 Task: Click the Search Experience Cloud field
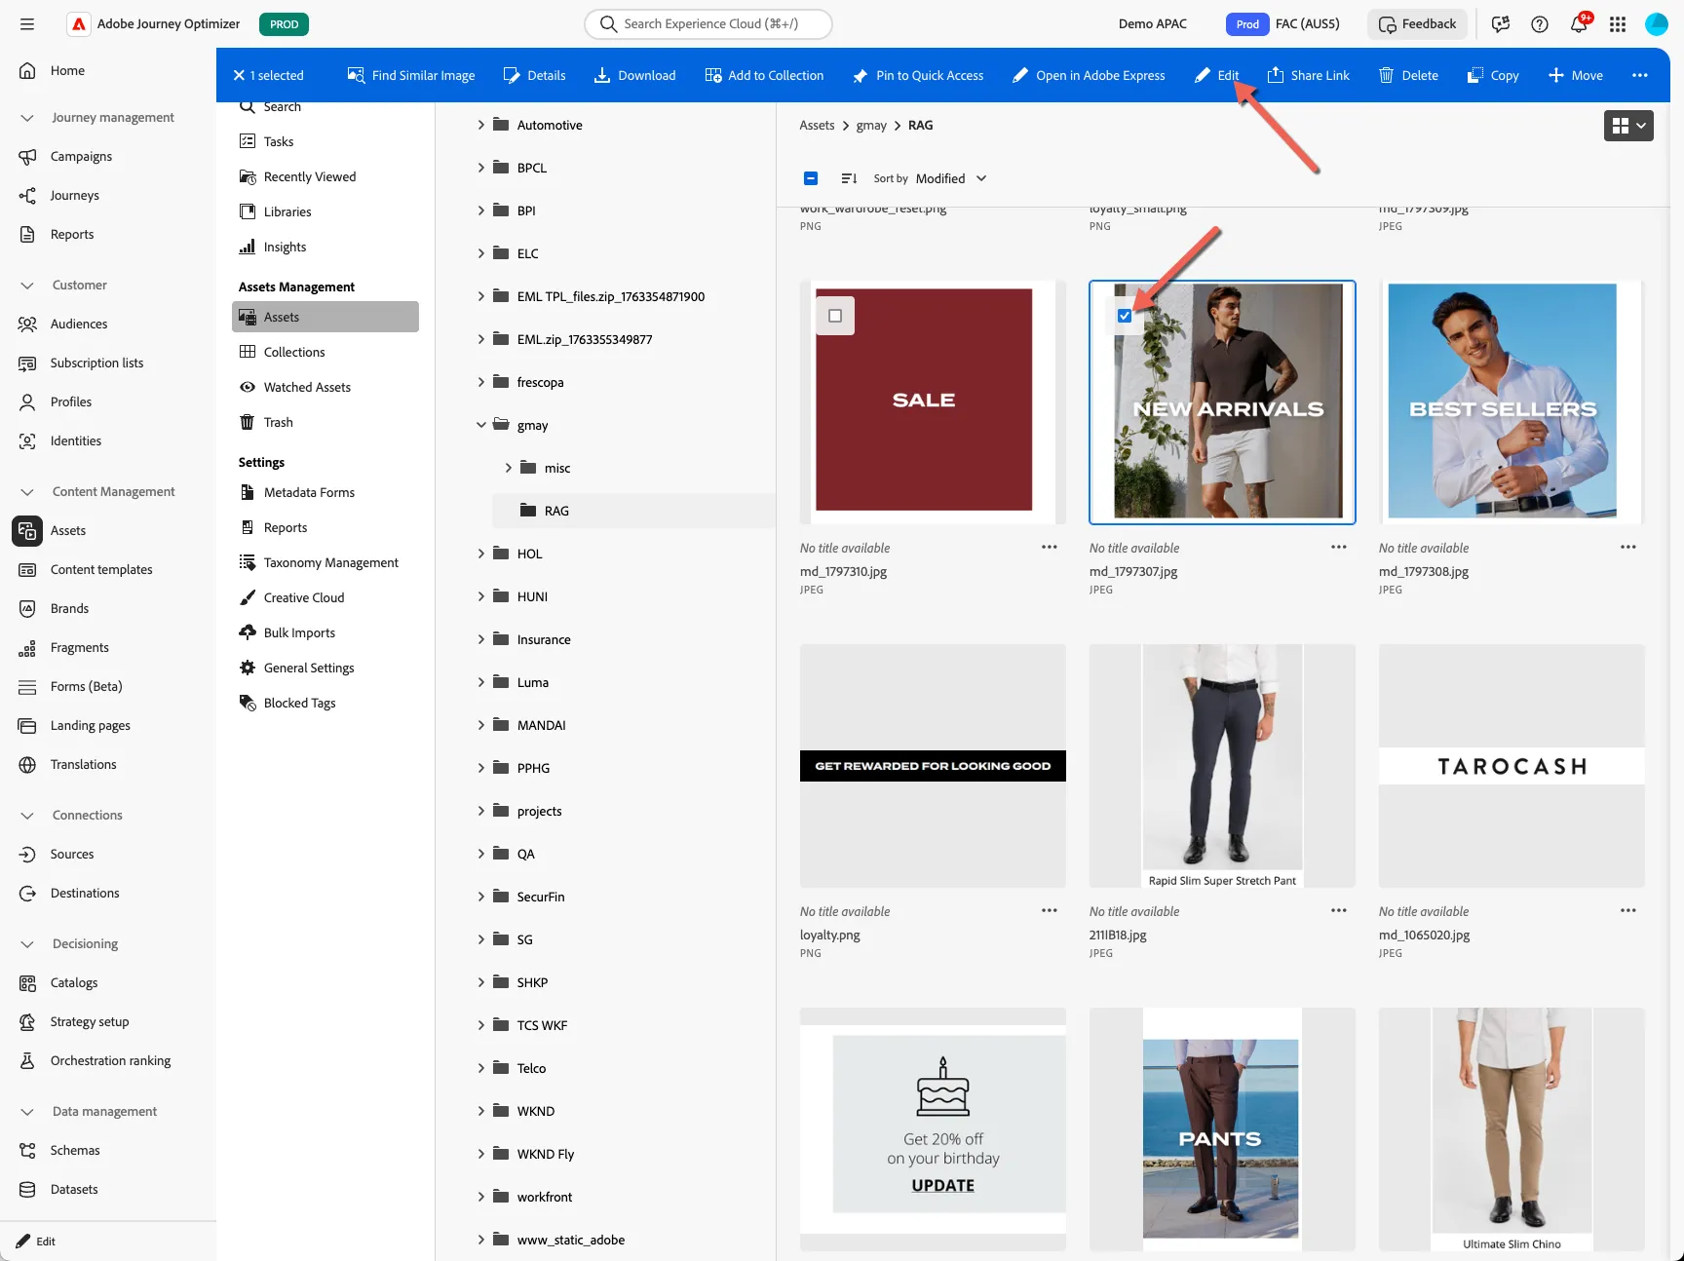click(708, 24)
